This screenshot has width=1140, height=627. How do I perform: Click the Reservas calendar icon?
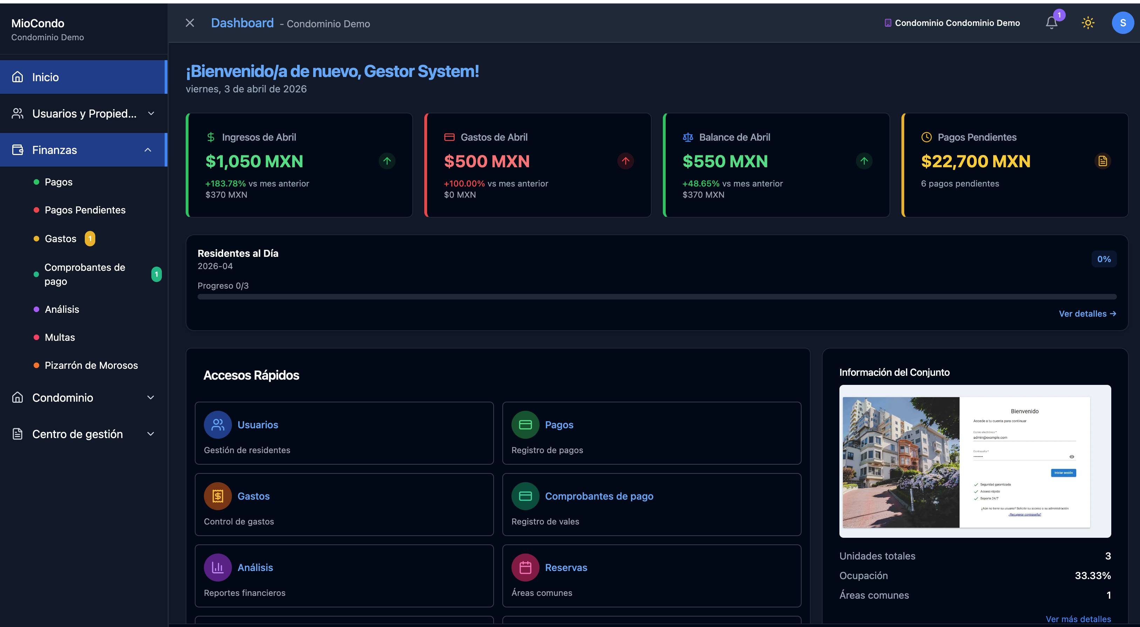[525, 567]
